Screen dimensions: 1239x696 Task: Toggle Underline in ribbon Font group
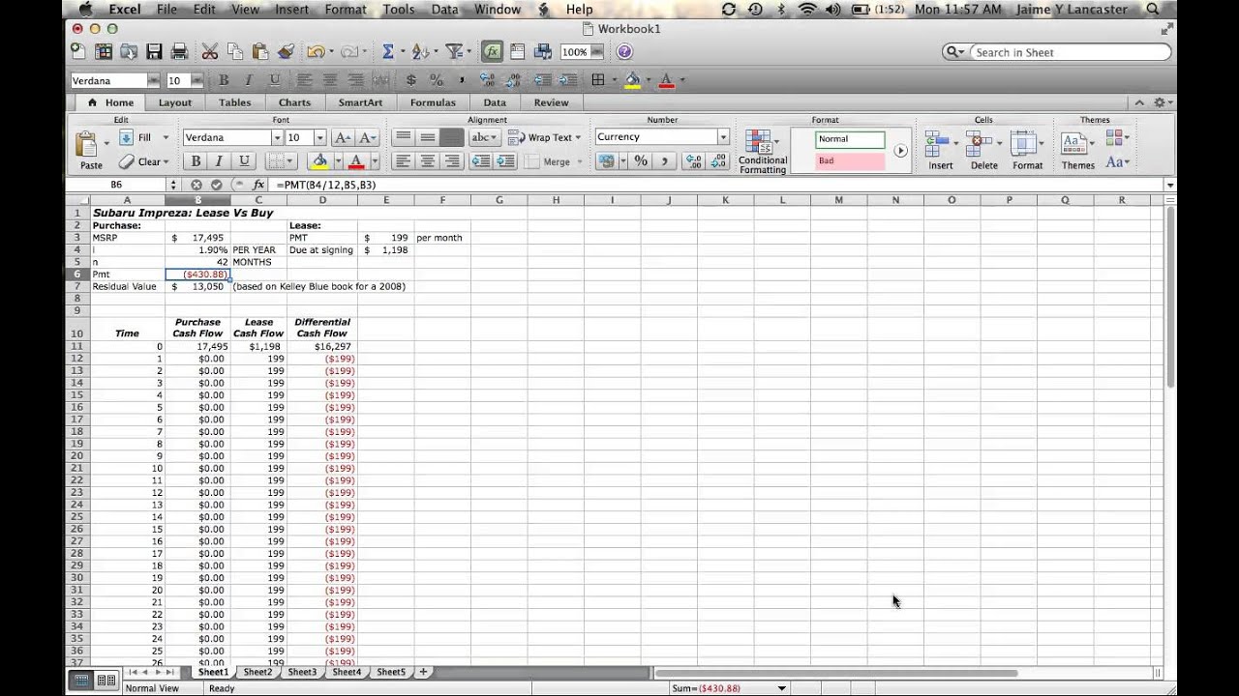[x=243, y=161]
